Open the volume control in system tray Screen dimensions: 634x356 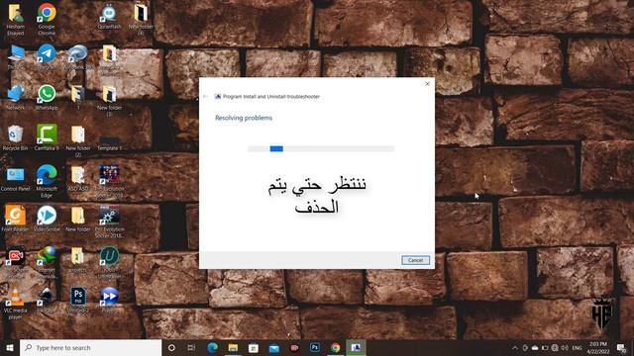click(x=565, y=348)
